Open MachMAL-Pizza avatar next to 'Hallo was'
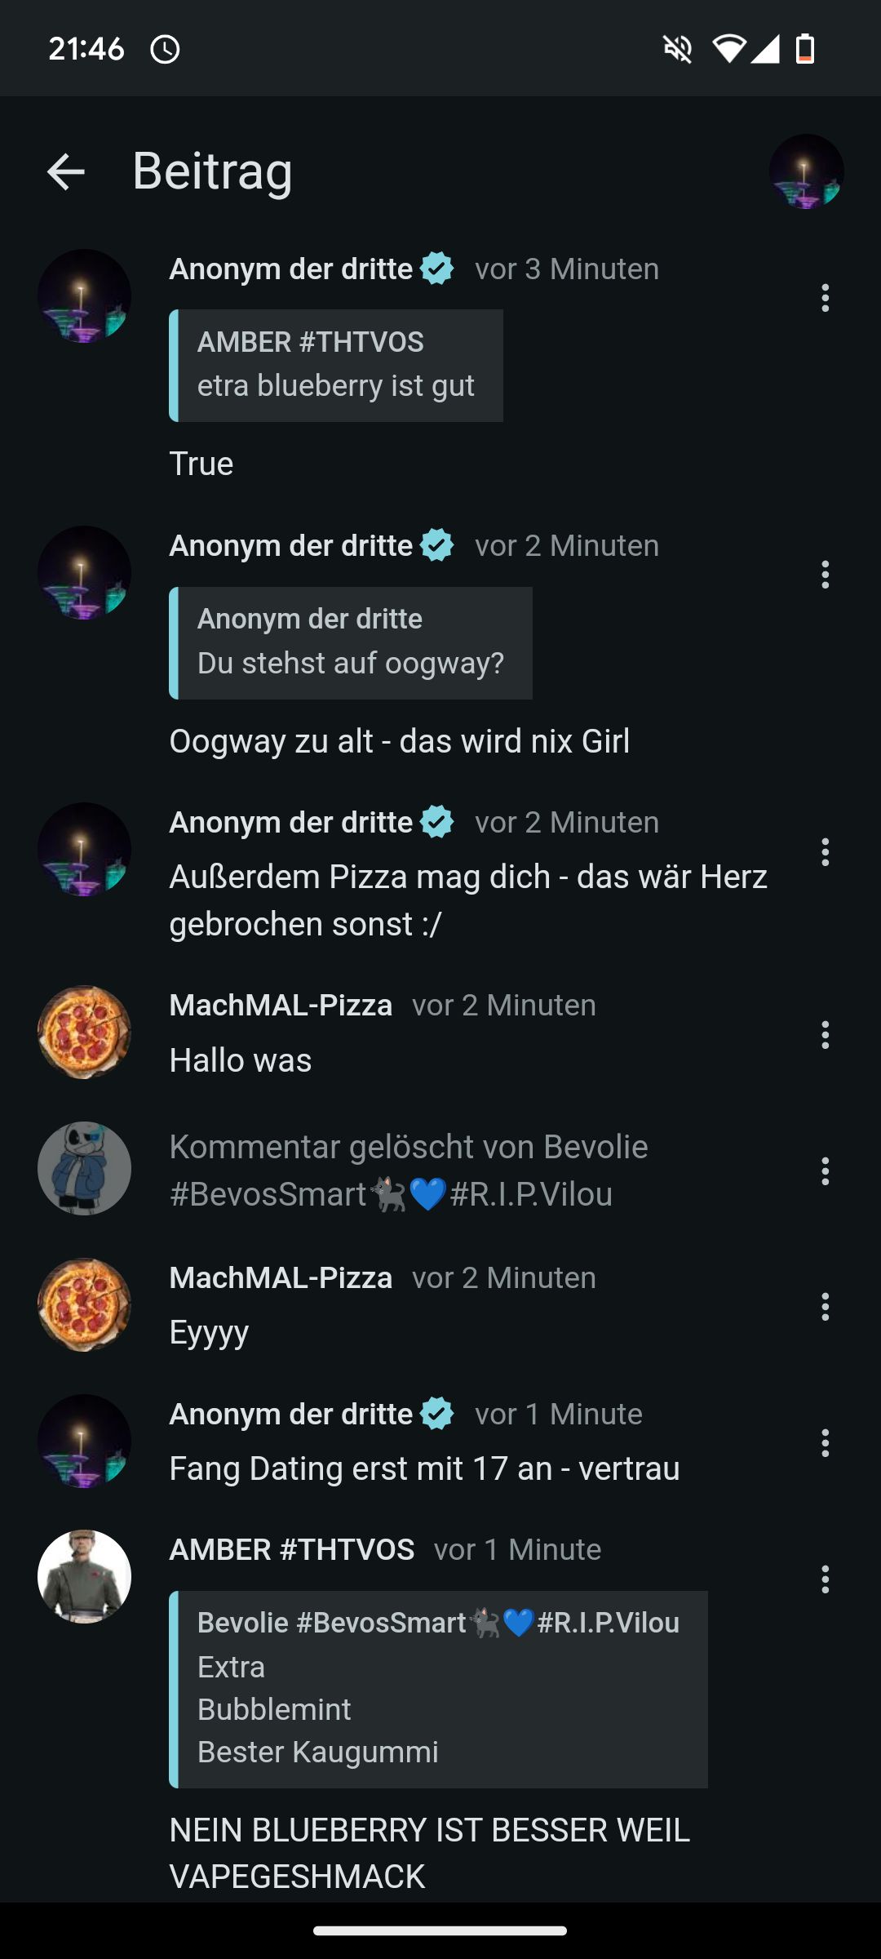 [84, 1033]
